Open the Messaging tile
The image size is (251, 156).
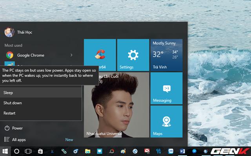pyautogui.click(x=166, y=88)
